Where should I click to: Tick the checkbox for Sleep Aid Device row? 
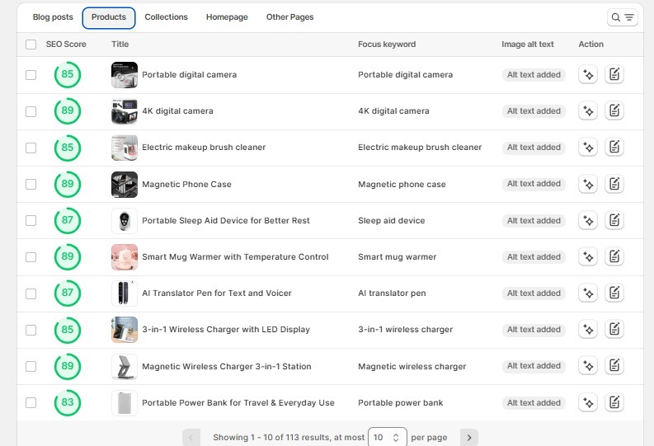point(31,221)
